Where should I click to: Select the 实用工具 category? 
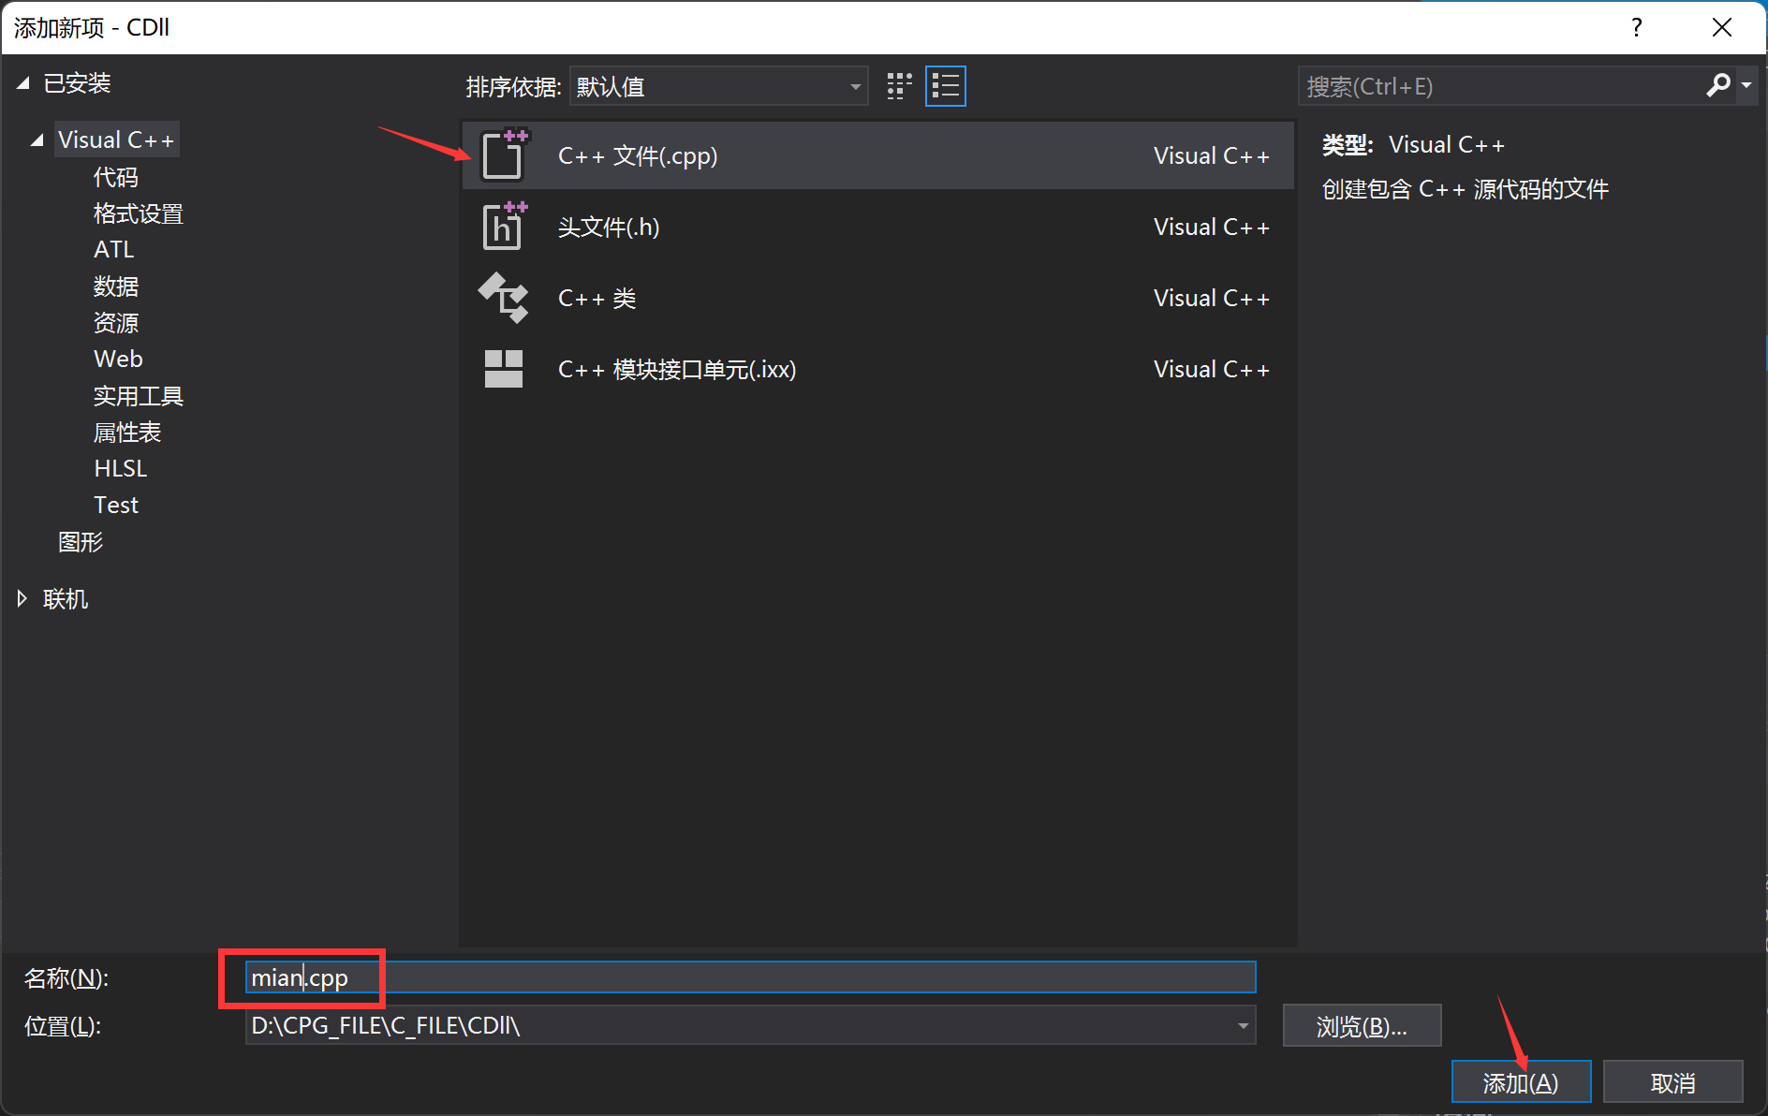tap(138, 396)
